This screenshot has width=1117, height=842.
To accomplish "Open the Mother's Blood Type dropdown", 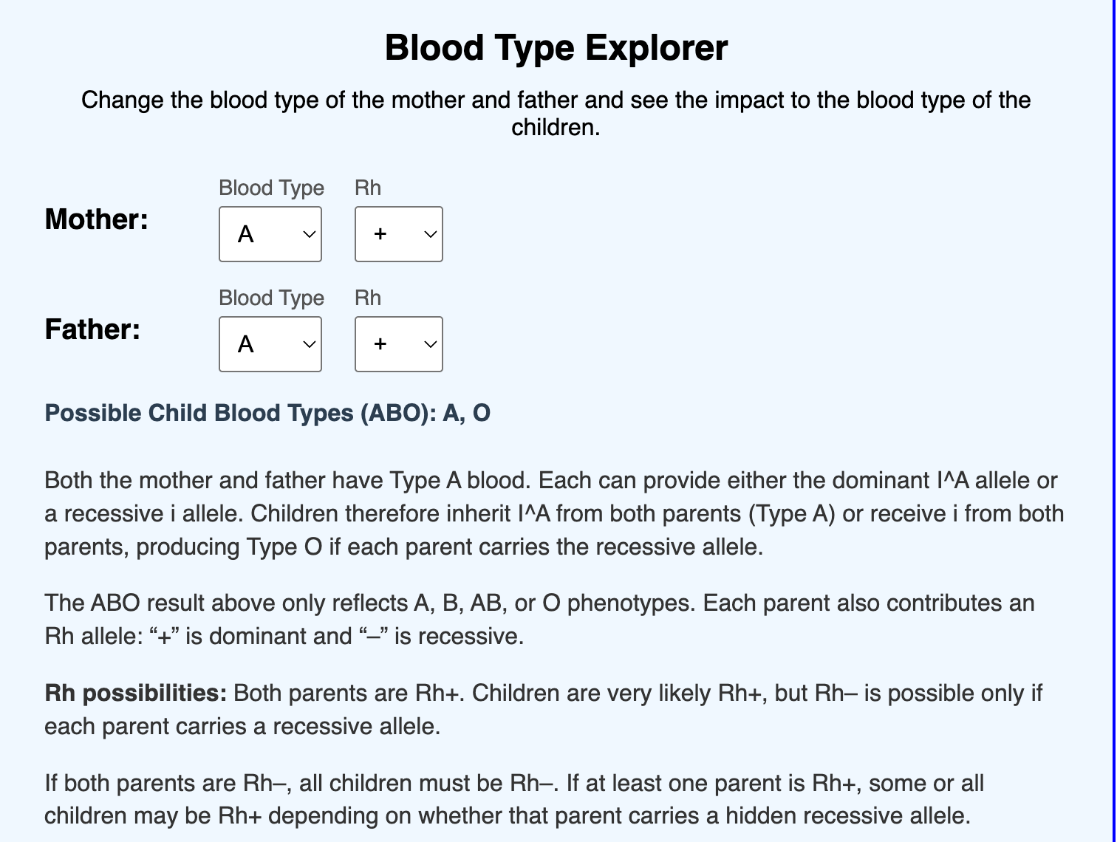I will click(270, 234).
